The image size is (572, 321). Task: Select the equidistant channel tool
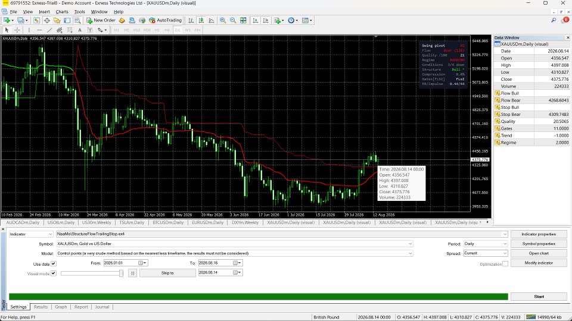click(x=60, y=30)
